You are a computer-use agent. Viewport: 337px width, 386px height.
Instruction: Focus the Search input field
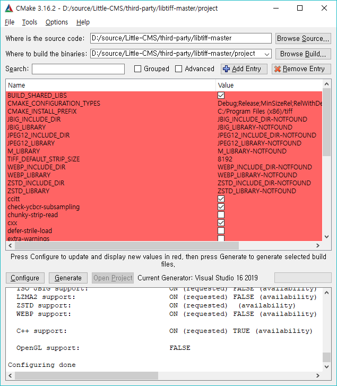tap(78, 69)
